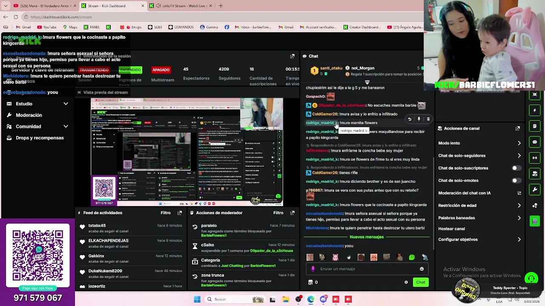
Task: Open Filtro in Acciones de moderador
Action: [278, 213]
